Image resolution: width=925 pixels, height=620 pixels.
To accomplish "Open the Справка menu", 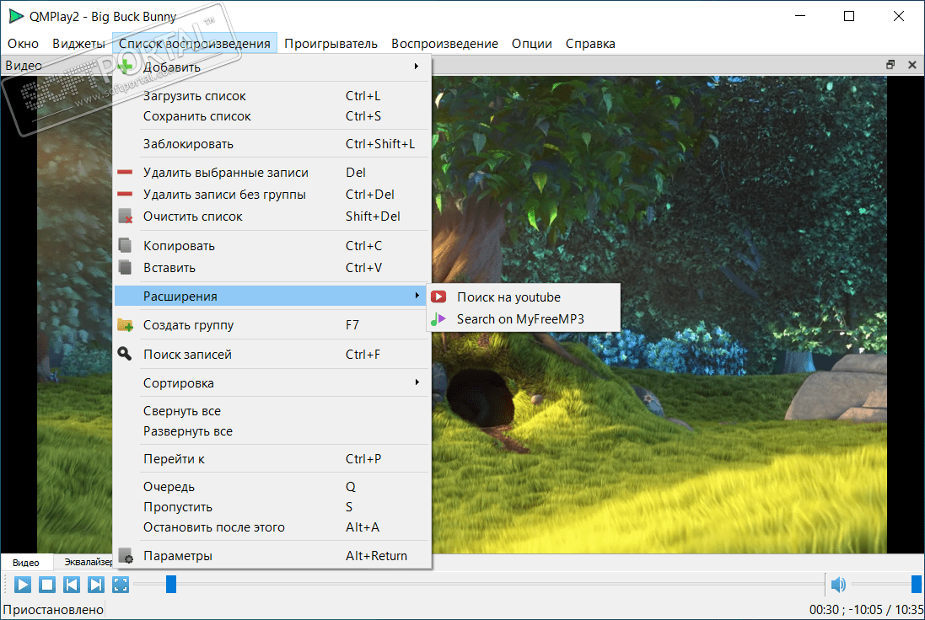I will (x=590, y=44).
